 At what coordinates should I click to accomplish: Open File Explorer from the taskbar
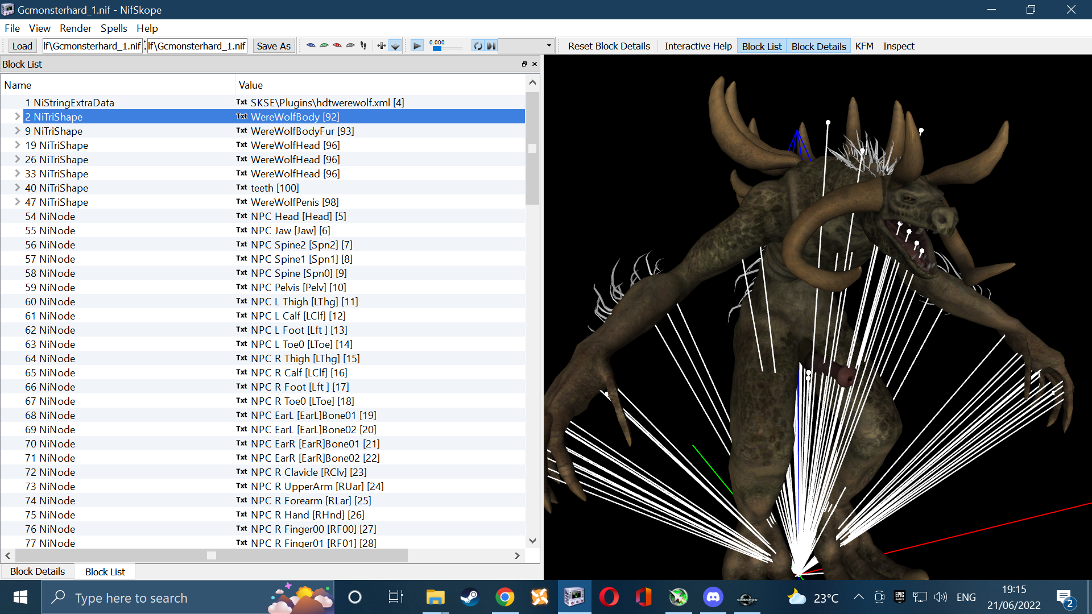point(435,597)
